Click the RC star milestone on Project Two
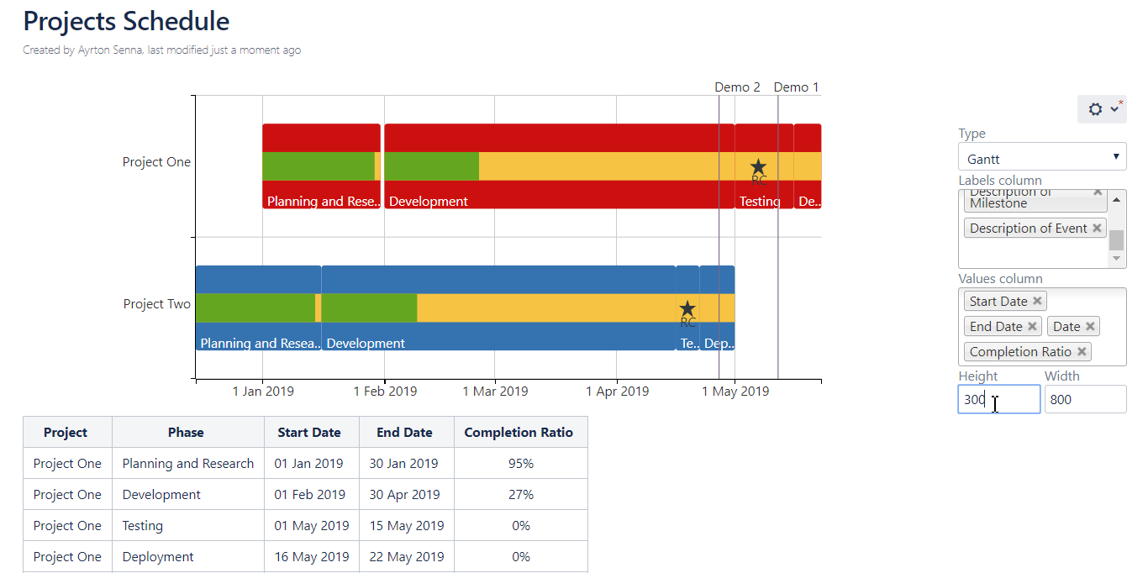This screenshot has width=1148, height=573. [x=687, y=309]
